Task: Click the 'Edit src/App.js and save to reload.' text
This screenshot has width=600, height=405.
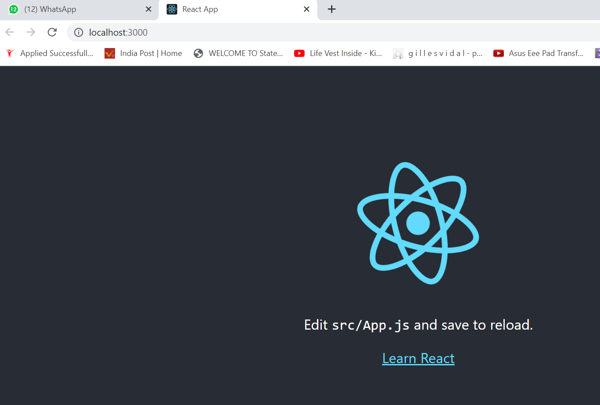Action: [418, 325]
